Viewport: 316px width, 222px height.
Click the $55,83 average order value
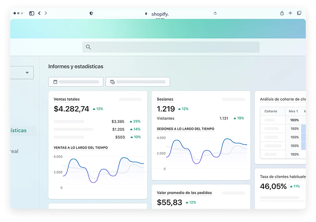(169, 202)
